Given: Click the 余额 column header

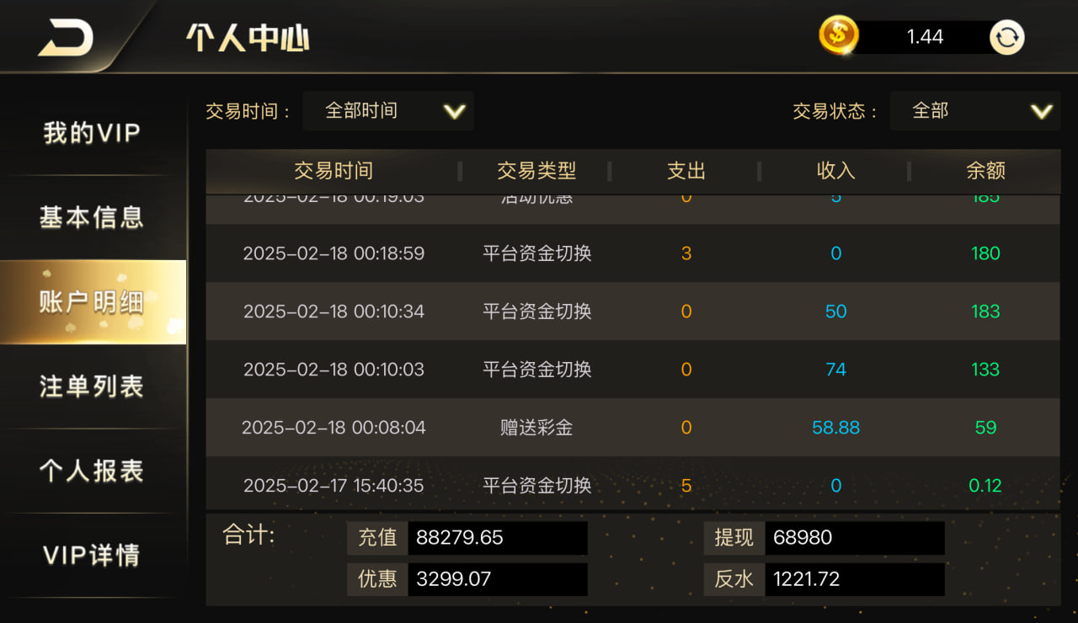Looking at the screenshot, I should point(985,171).
